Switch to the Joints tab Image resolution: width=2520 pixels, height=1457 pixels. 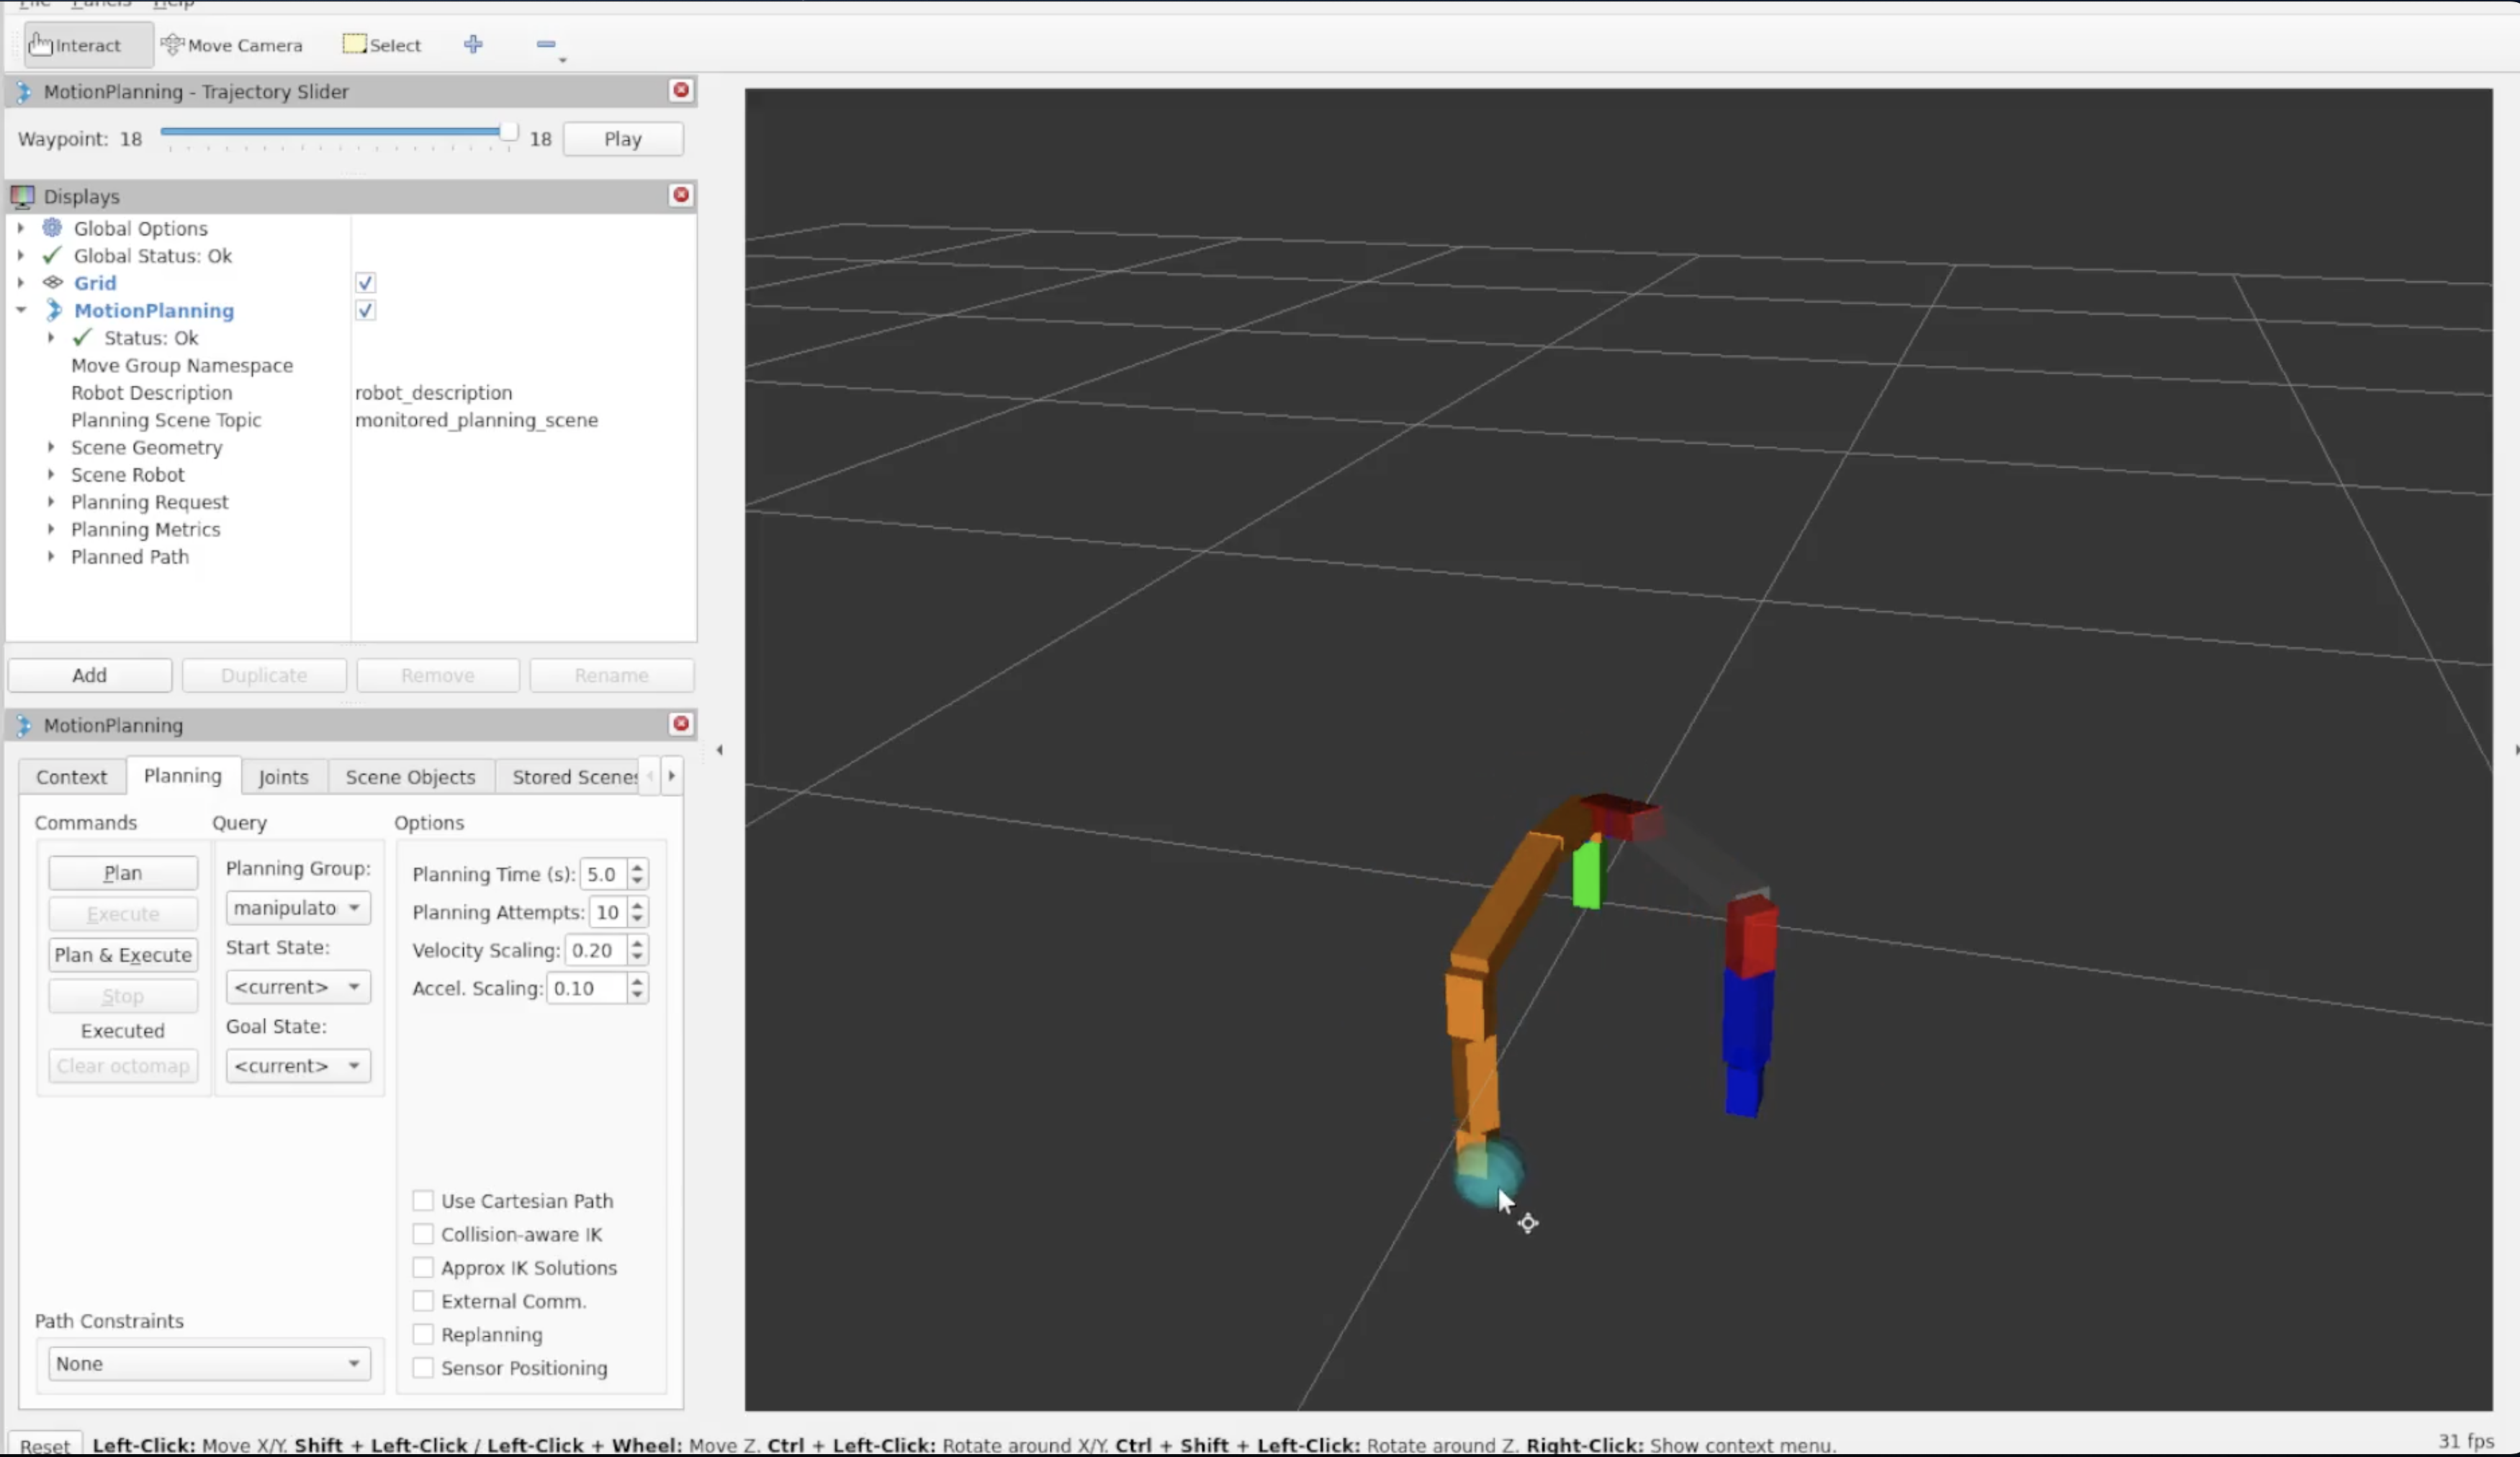click(283, 777)
